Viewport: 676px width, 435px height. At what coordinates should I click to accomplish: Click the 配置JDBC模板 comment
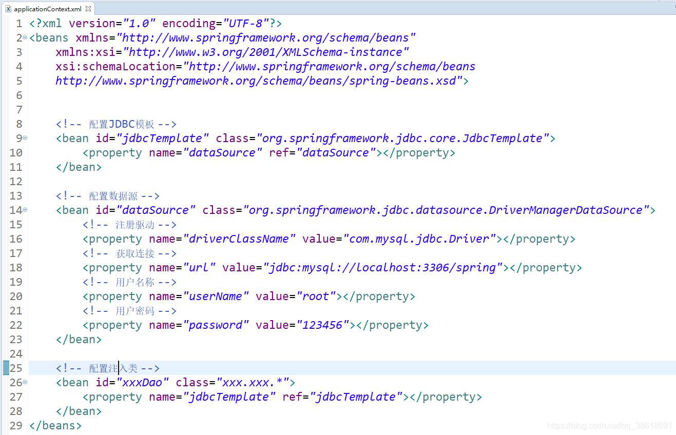click(116, 124)
